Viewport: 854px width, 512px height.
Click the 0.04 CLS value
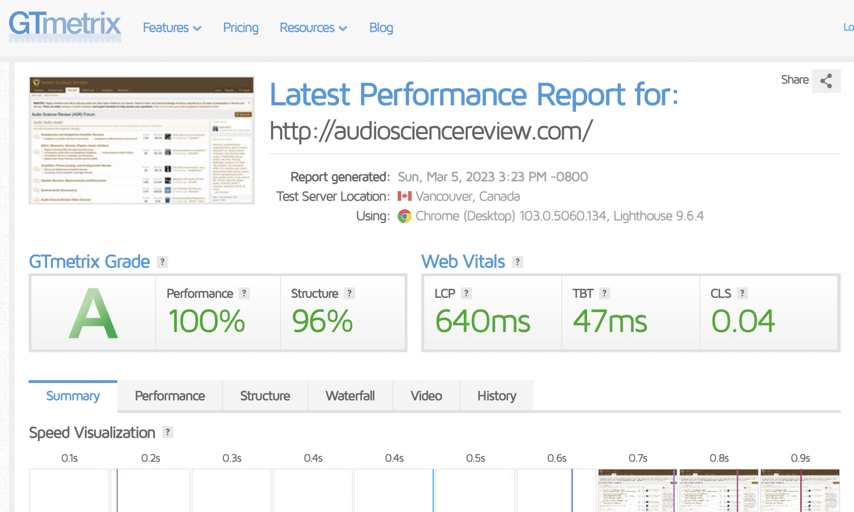(x=743, y=321)
